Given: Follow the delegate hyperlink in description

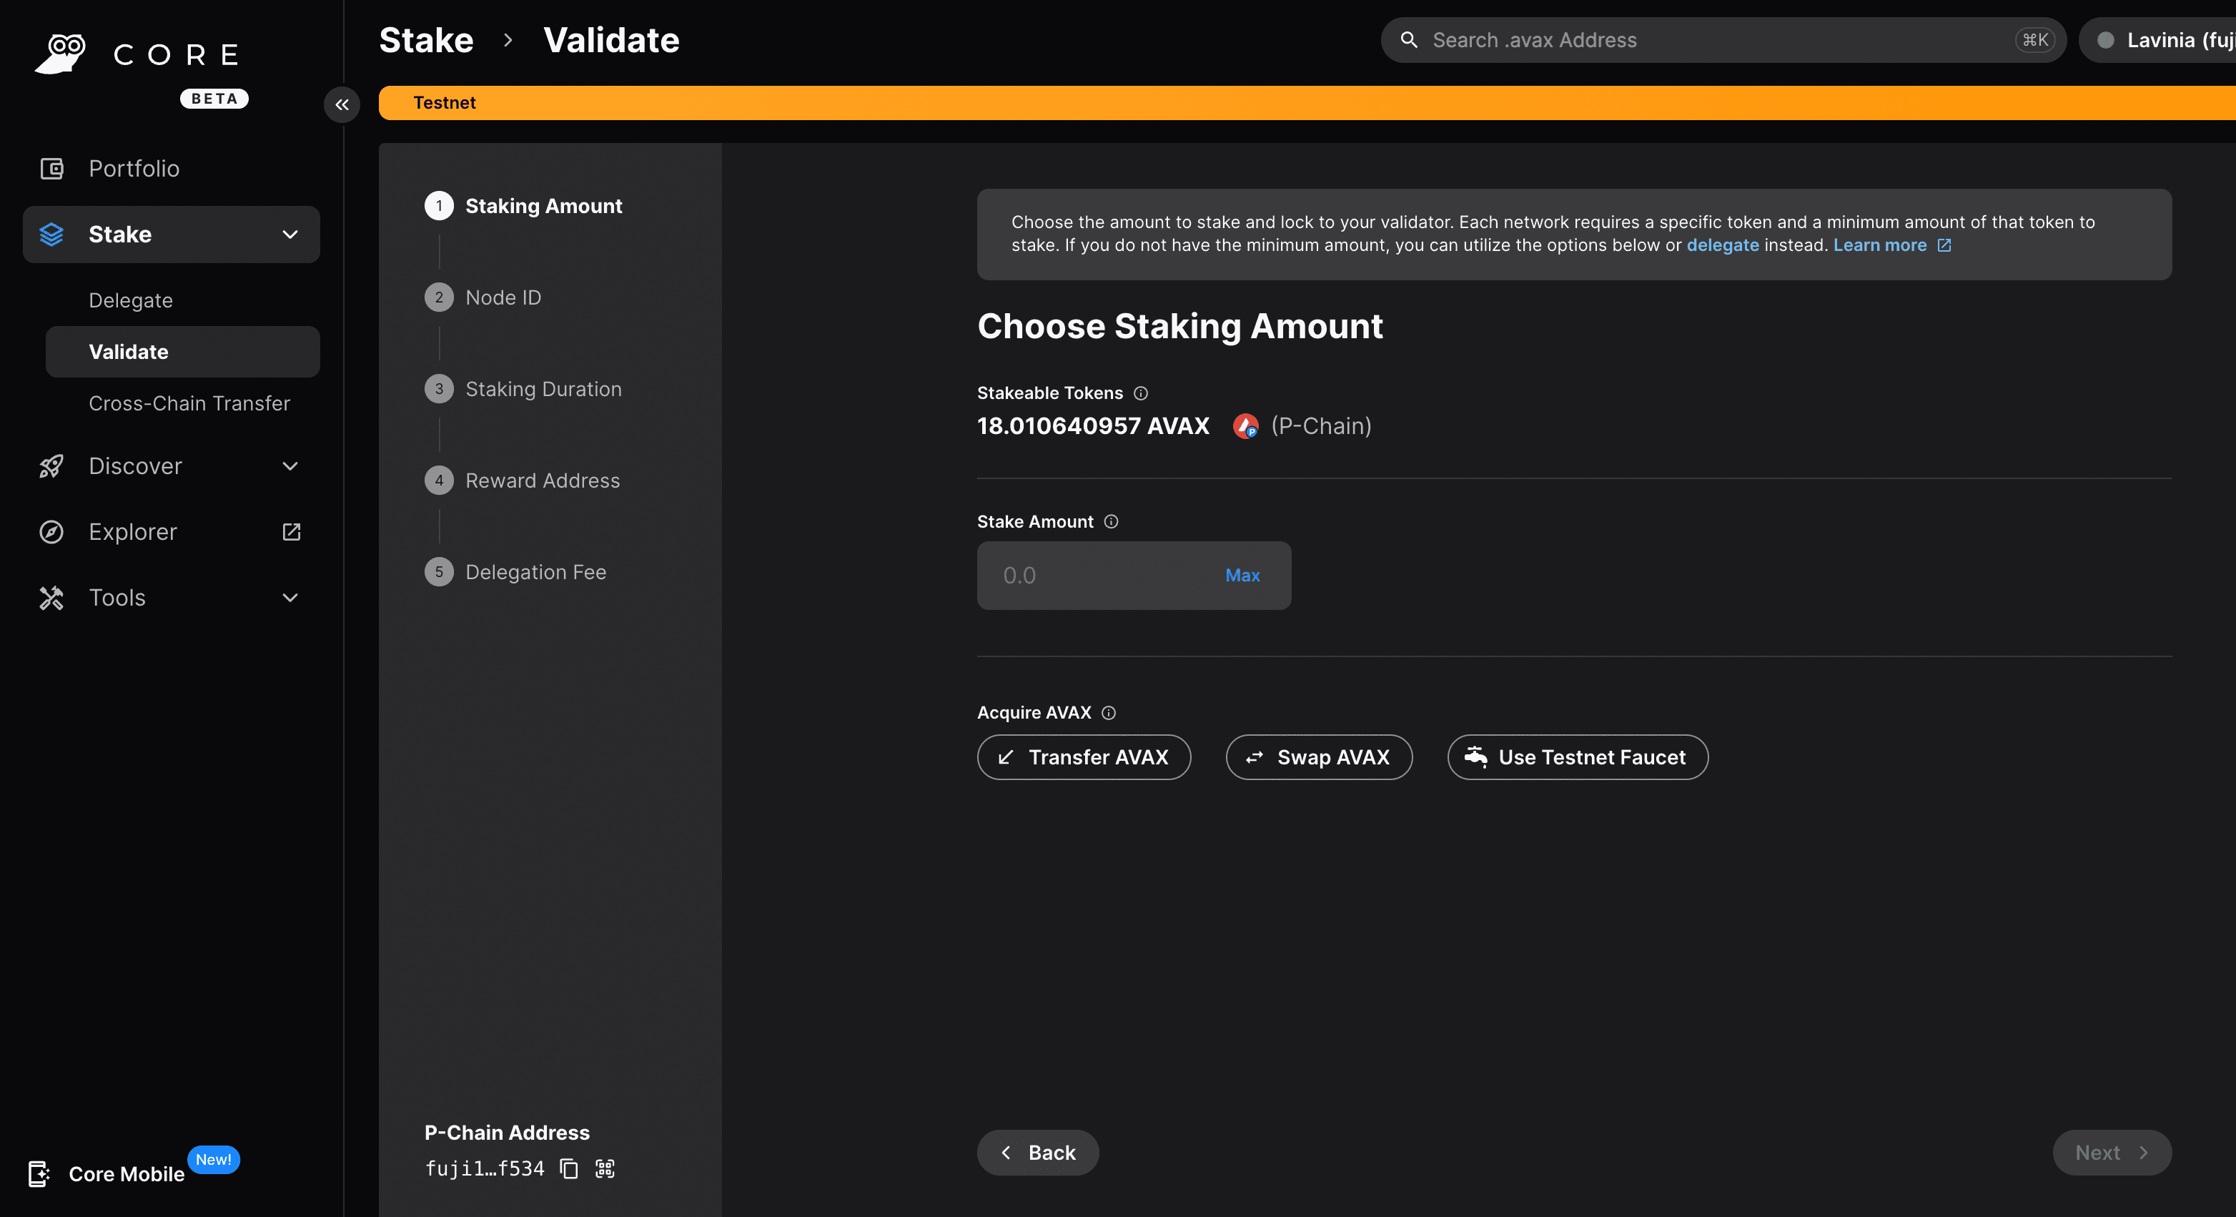Looking at the screenshot, I should (1722, 246).
